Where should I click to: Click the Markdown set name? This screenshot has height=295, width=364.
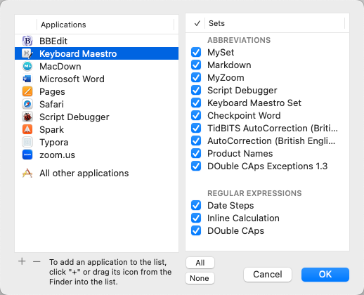point(229,65)
